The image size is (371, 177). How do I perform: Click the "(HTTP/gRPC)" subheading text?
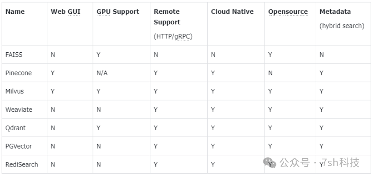coord(173,36)
